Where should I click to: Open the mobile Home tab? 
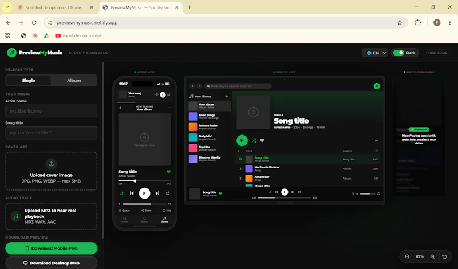[x=125, y=220]
